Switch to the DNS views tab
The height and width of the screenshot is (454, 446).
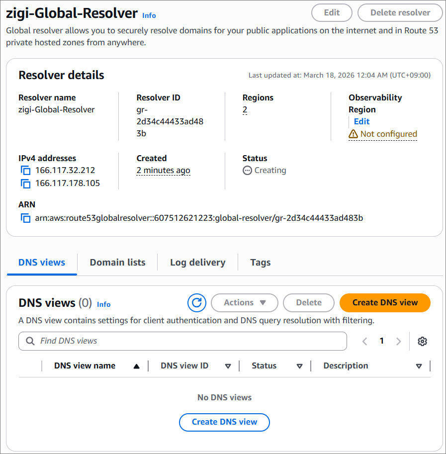42,263
